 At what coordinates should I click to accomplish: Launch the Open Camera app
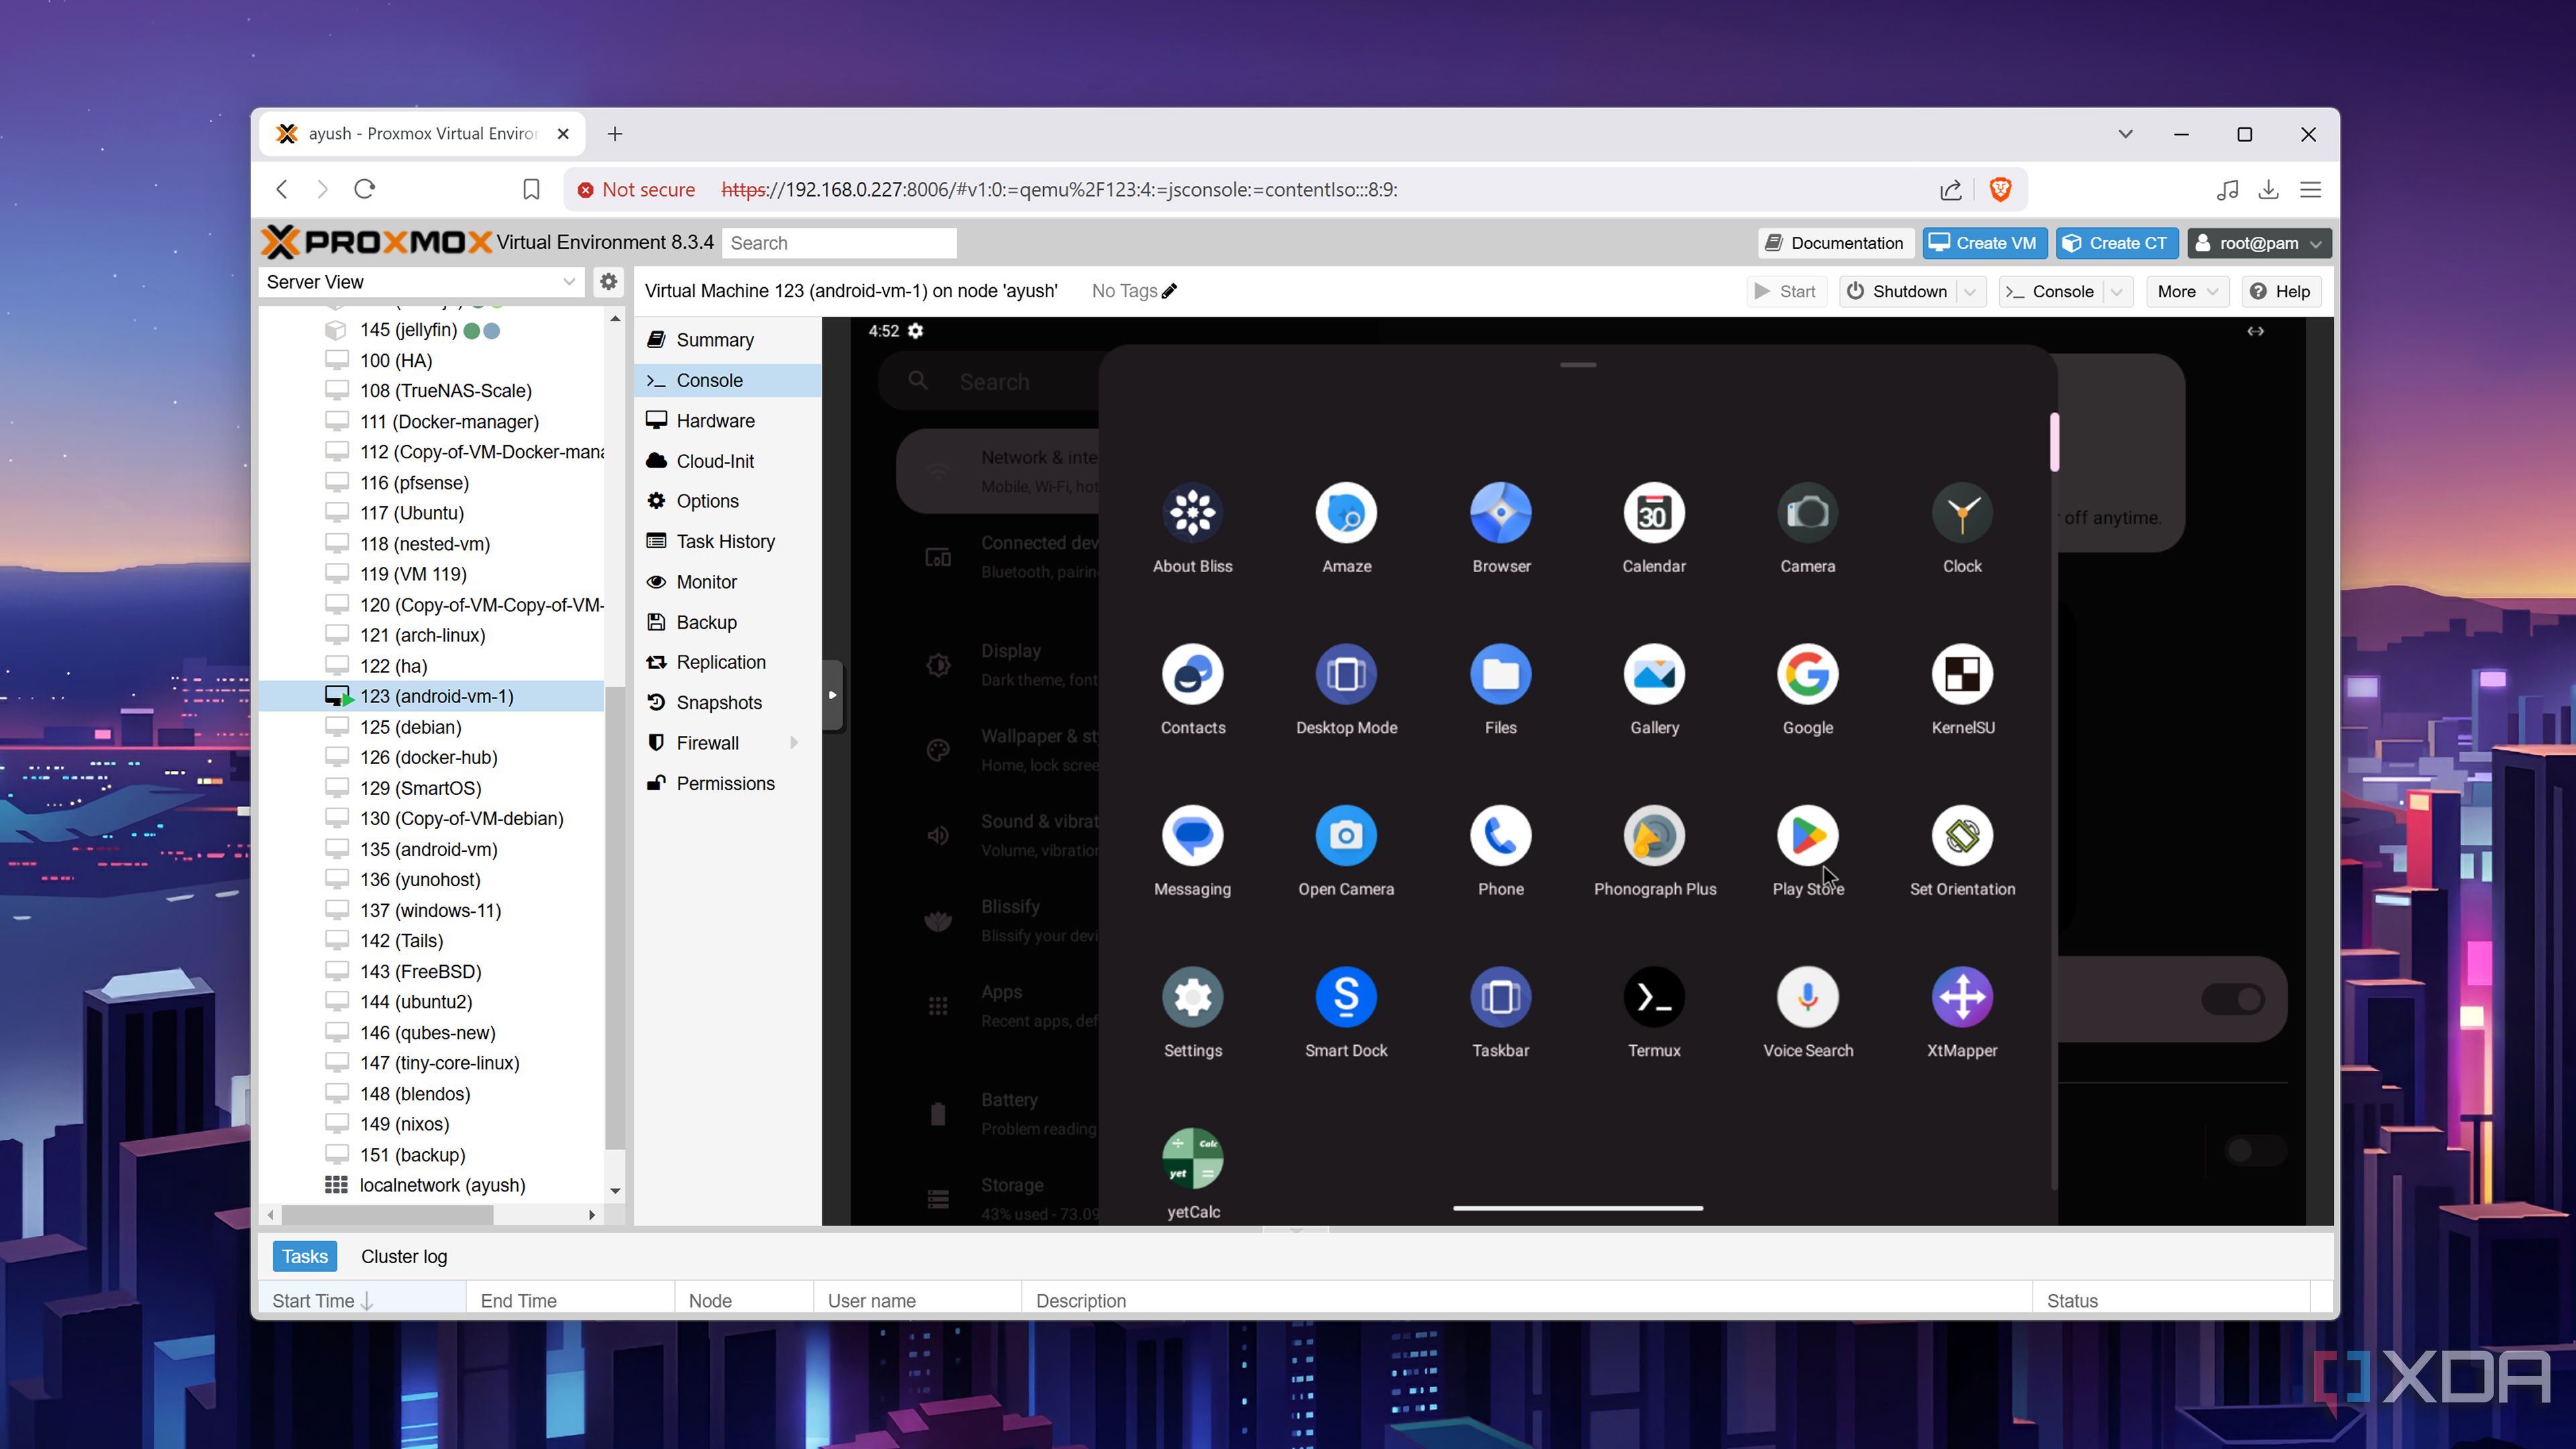click(1346, 836)
